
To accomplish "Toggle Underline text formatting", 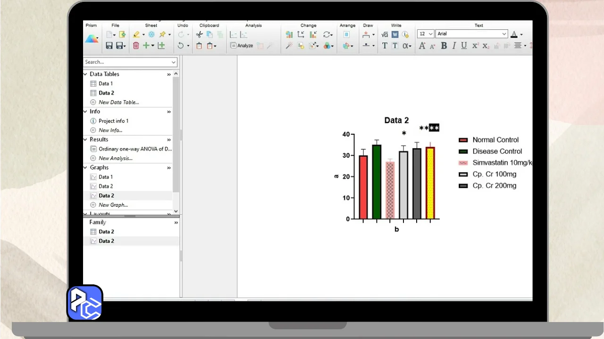I will (464, 46).
